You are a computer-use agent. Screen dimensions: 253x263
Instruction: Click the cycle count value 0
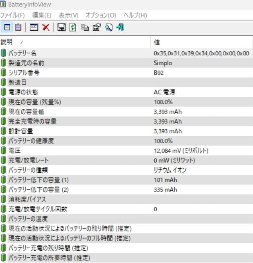[x=155, y=209]
